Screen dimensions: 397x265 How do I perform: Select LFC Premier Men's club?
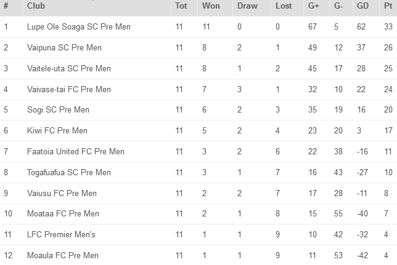[61, 235]
